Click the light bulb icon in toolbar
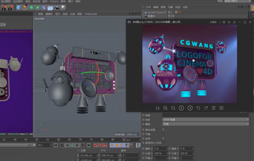254x161 pixels. click(63, 7)
